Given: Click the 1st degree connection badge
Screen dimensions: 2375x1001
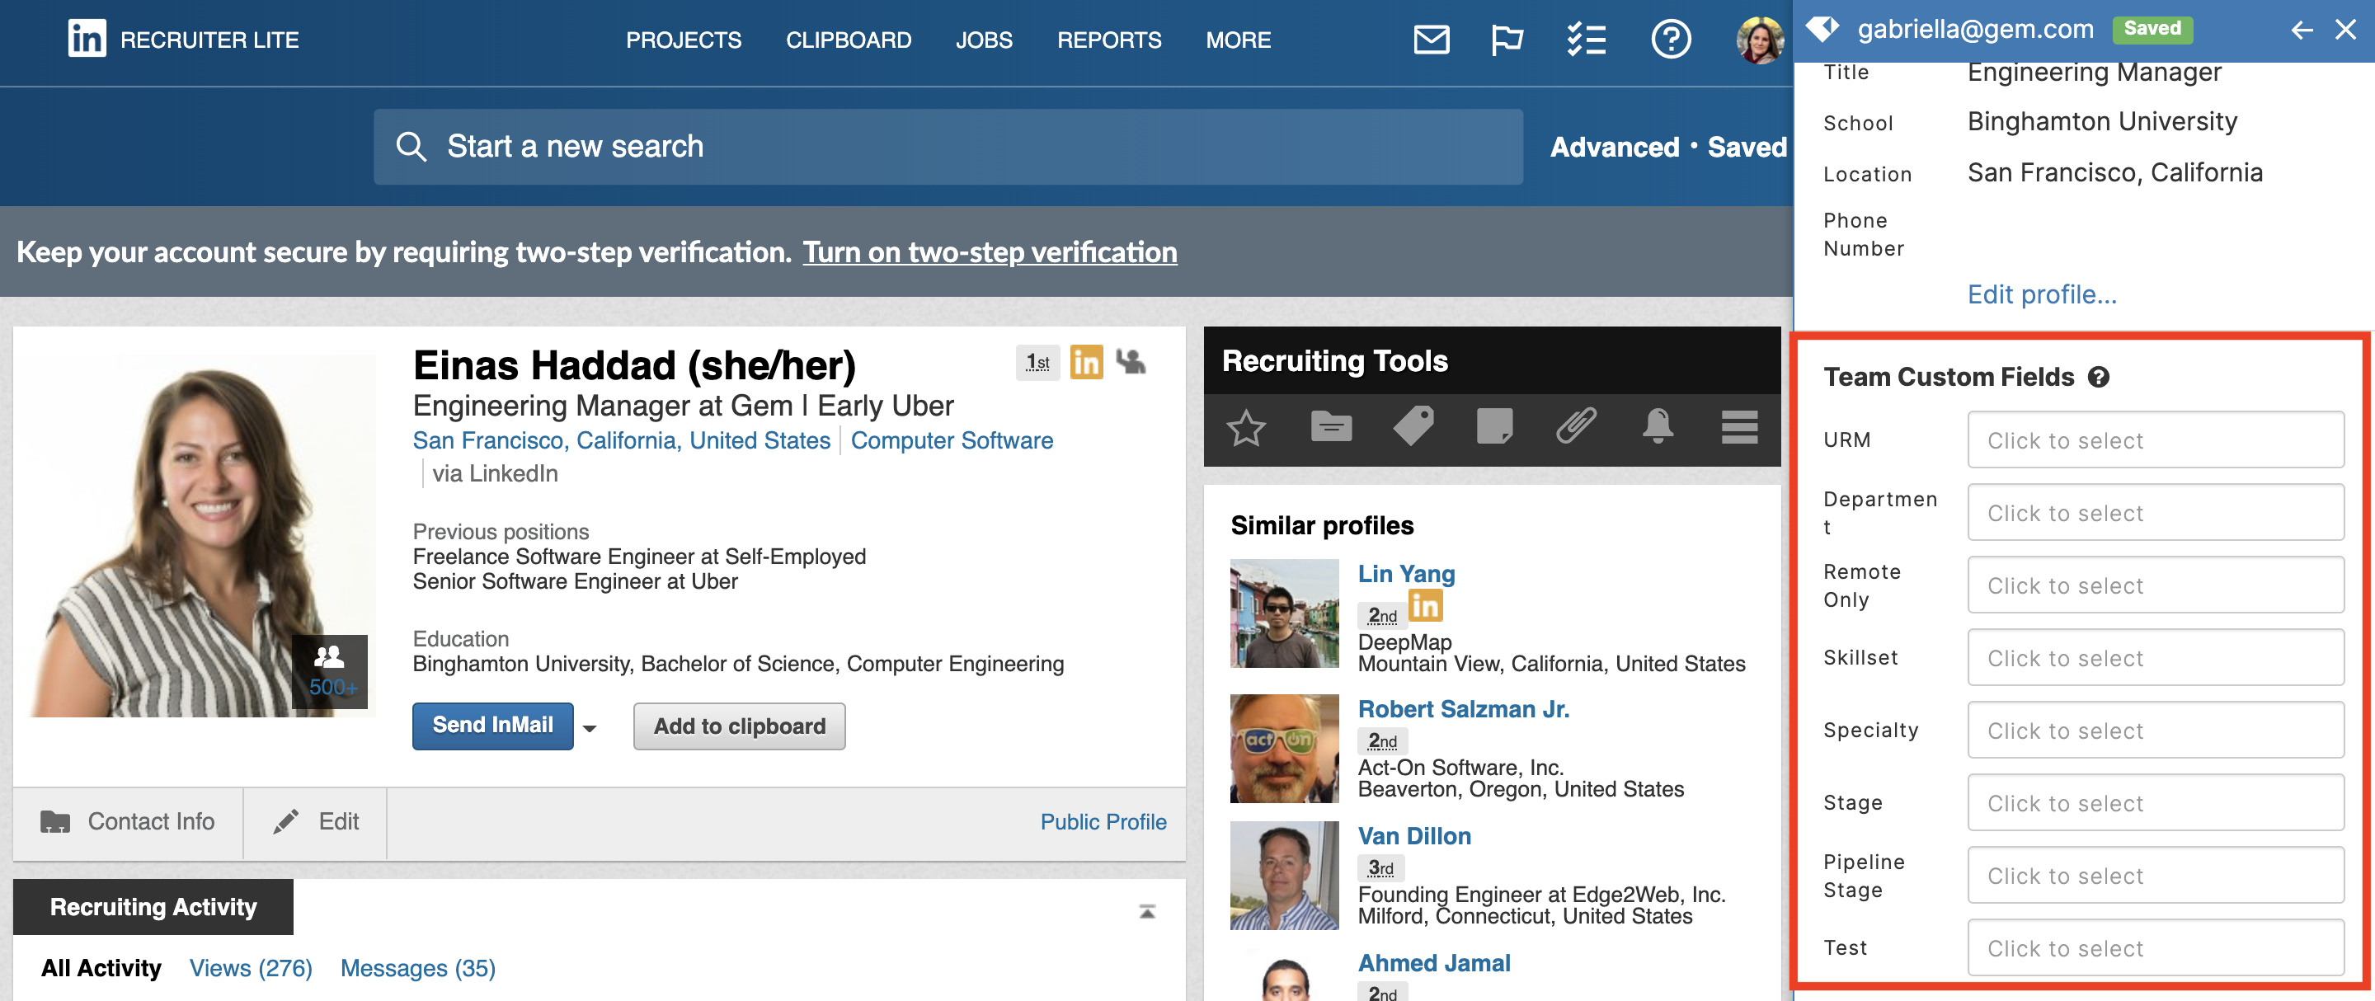Looking at the screenshot, I should [1037, 363].
